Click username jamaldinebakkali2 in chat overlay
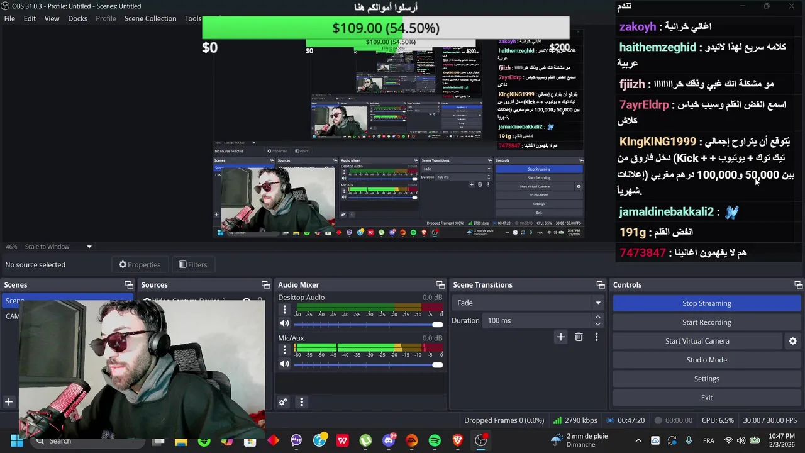The width and height of the screenshot is (805, 453). pyautogui.click(x=667, y=212)
